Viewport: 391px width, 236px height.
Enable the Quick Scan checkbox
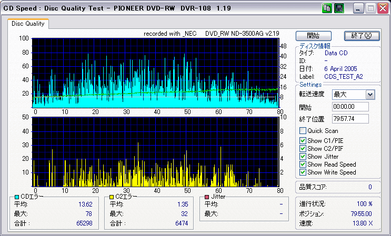[x=303, y=131]
